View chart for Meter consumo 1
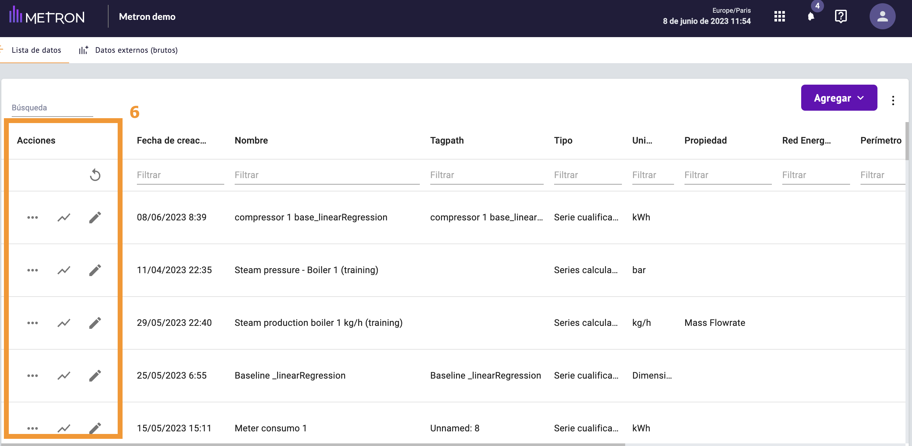912x446 pixels. pyautogui.click(x=64, y=428)
